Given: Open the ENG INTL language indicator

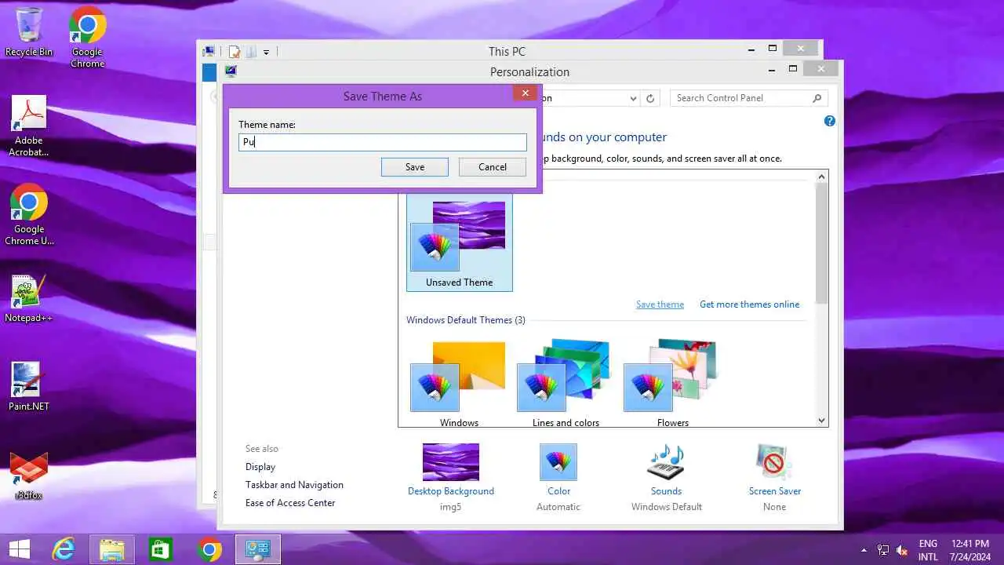Looking at the screenshot, I should click(x=928, y=549).
